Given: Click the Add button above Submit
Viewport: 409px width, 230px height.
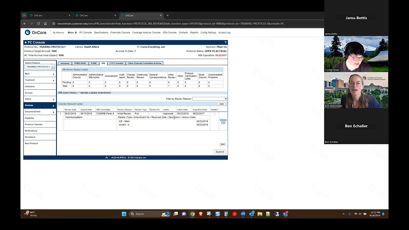Looking at the screenshot, I should tap(222, 144).
